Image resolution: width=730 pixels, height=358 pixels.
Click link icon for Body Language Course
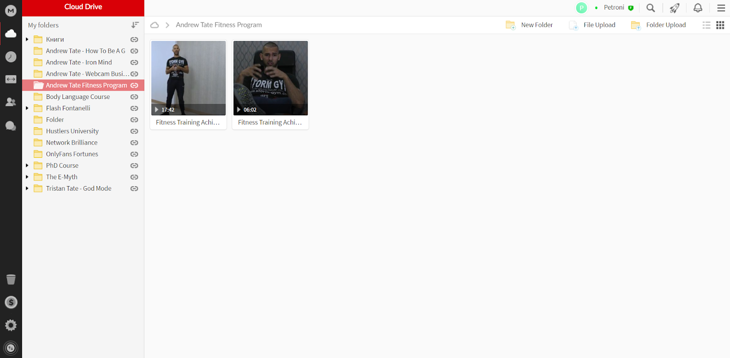point(134,97)
